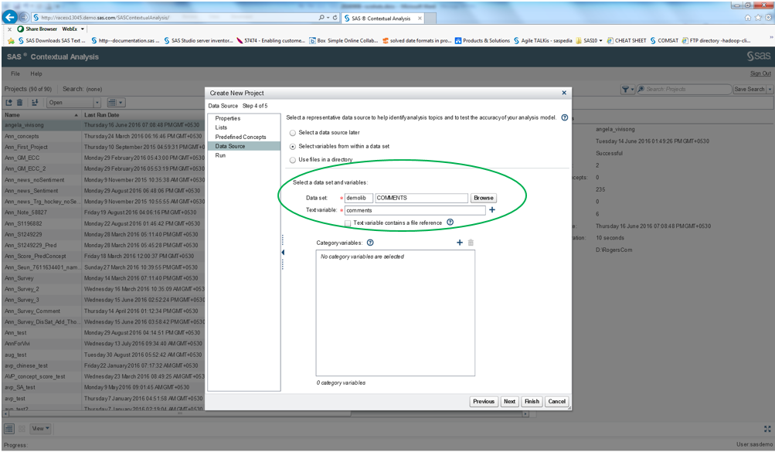The height and width of the screenshot is (452, 775).
Task: Sort projects by the Name column header
Action: 42,114
